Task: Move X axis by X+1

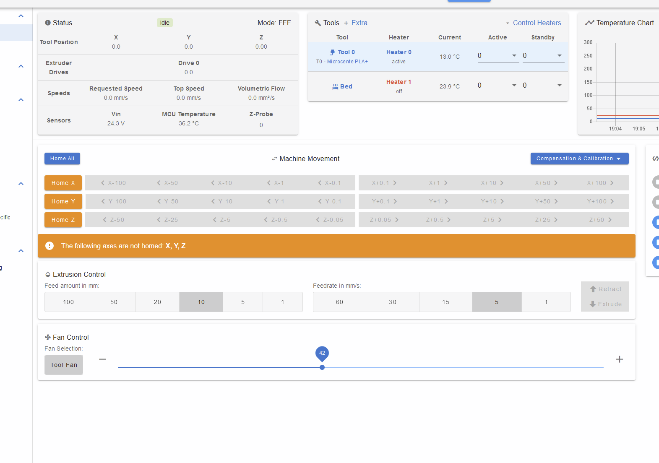Action: (x=438, y=183)
